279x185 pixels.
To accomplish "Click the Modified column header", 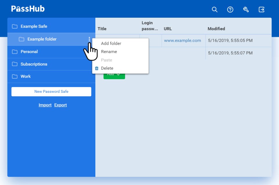I will [x=216, y=29].
